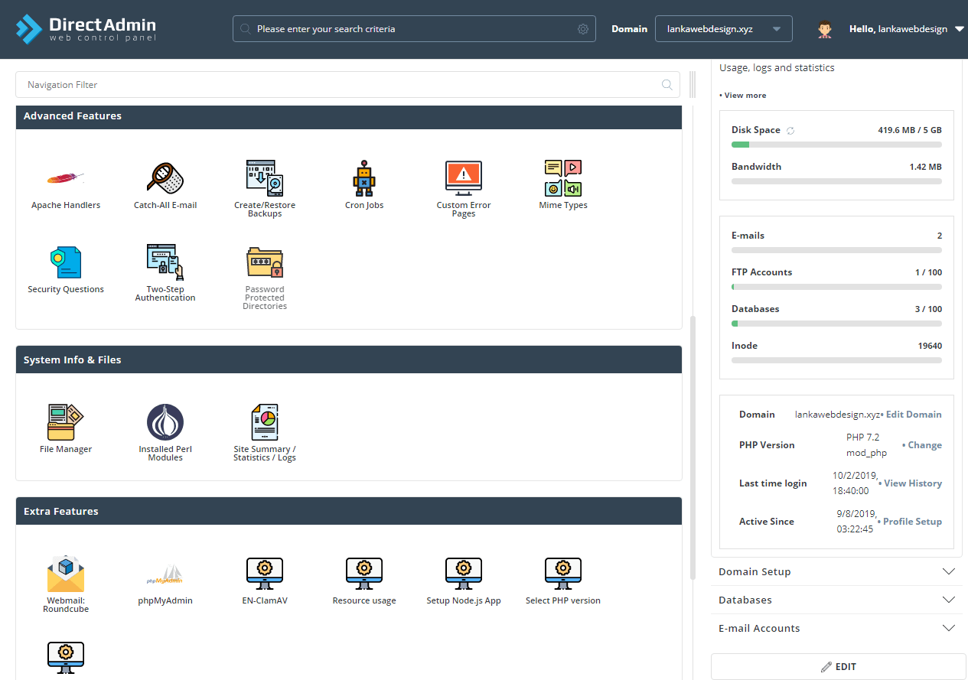Click the Inode value '19640'
The width and height of the screenshot is (968, 680).
pyautogui.click(x=930, y=346)
